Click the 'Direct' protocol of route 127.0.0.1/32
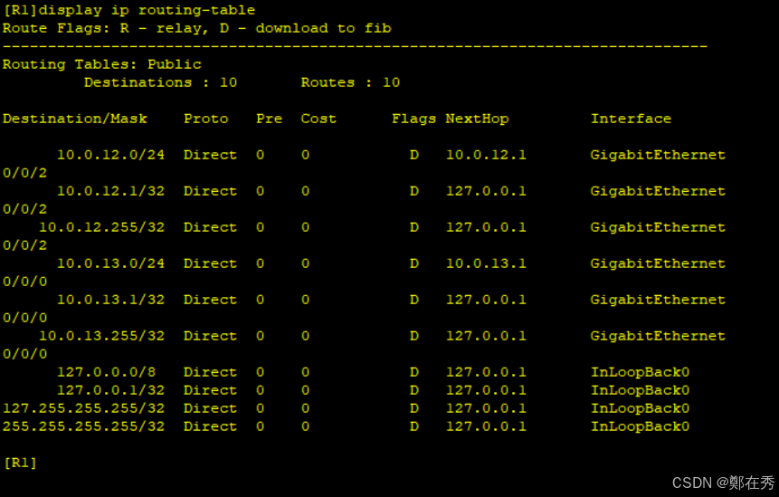Screen dimensions: 779x497 pyautogui.click(x=210, y=390)
